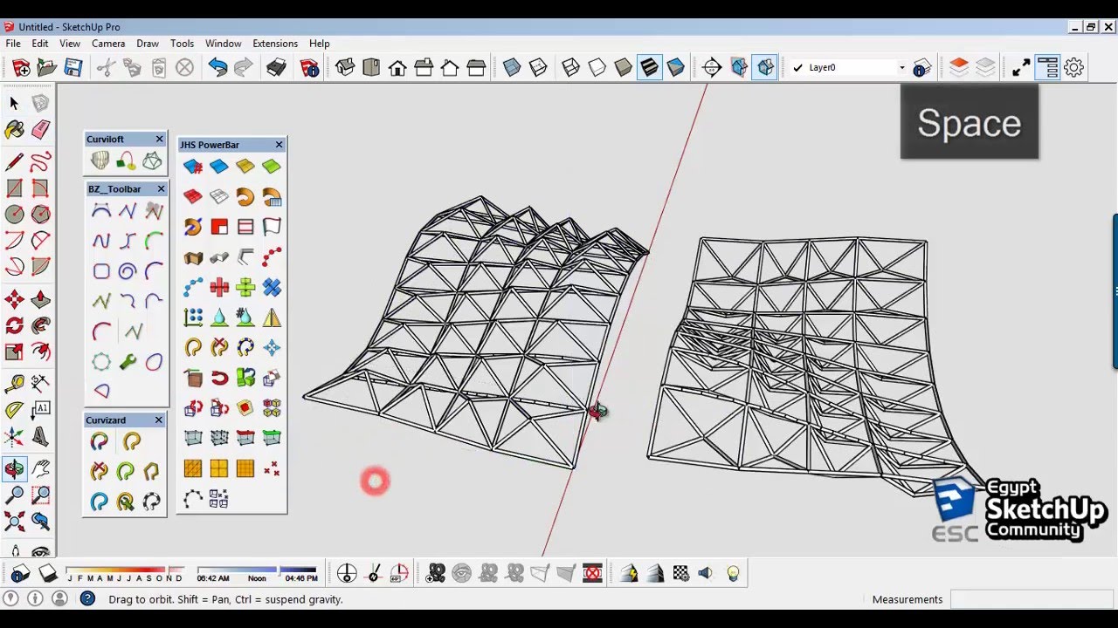Select the Axes tool
1118x628 pixels.
pos(14,436)
